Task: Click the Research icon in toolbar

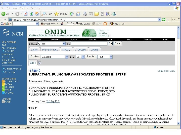Action: pyautogui.click(x=108, y=14)
